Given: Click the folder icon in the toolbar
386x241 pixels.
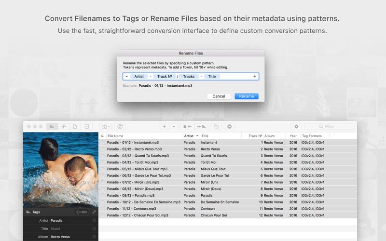Looking at the screenshot, I should point(216,126).
